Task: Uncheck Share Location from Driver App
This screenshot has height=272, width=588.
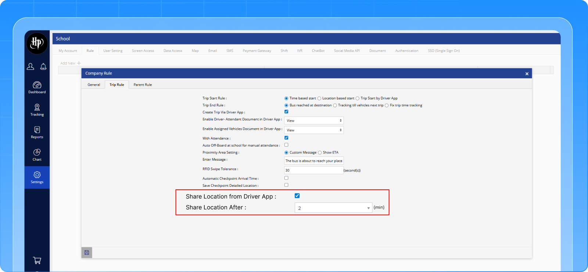Action: click(x=297, y=196)
